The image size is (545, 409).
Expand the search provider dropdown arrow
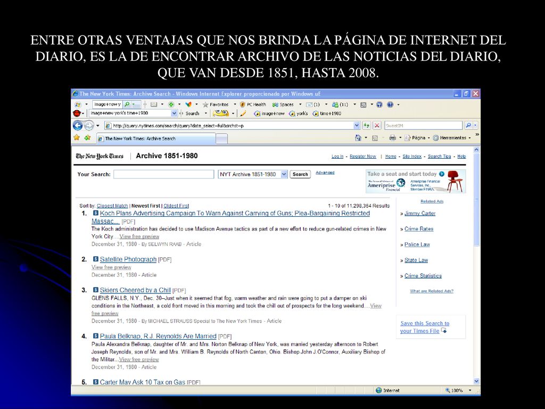475,126
